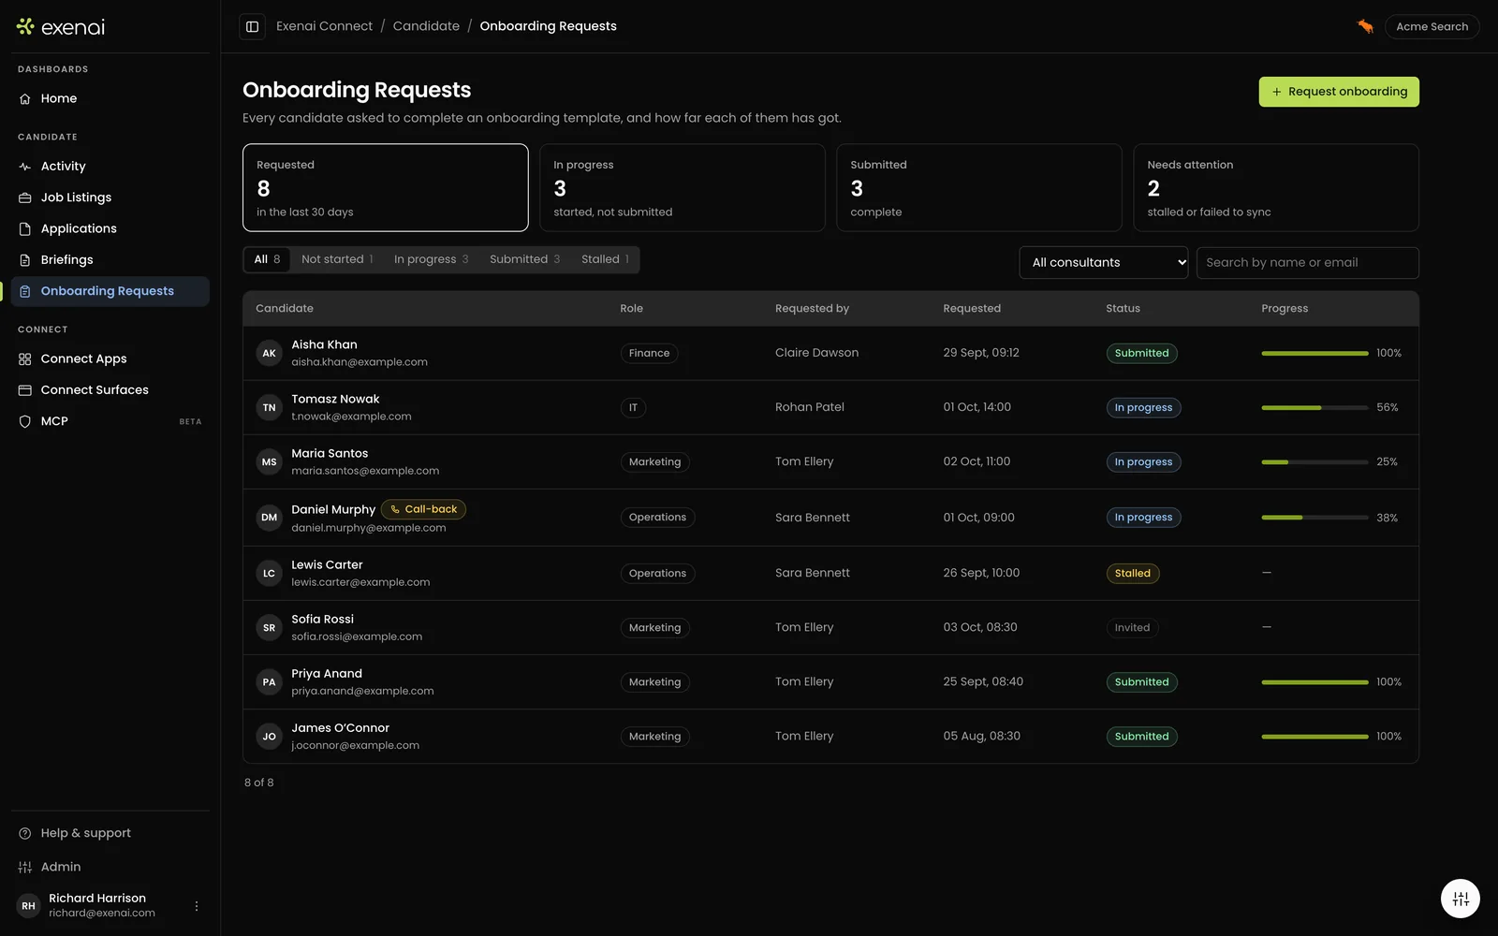Select the All filter tab
The height and width of the screenshot is (936, 1498).
(x=267, y=259)
